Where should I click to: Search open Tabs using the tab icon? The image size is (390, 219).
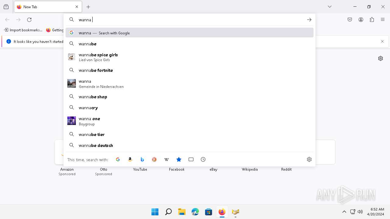point(191,159)
